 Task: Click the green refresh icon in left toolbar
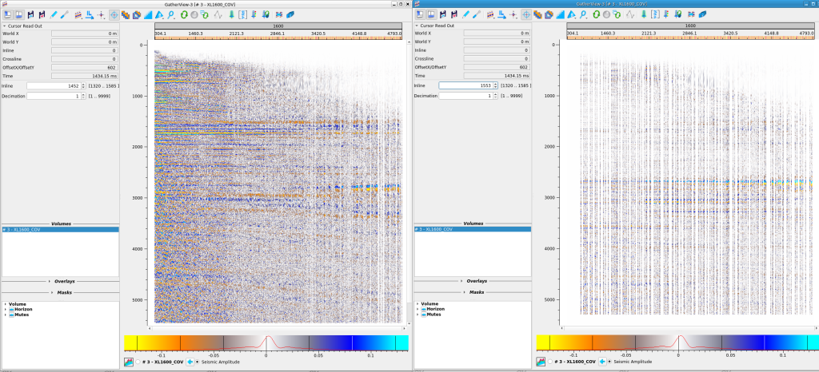click(186, 14)
